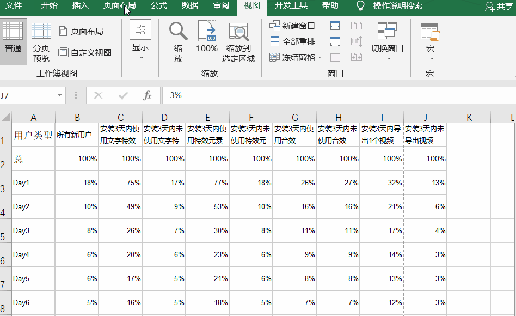Click cell C3 showing 75%
The height and width of the screenshot is (316, 516).
120,183
